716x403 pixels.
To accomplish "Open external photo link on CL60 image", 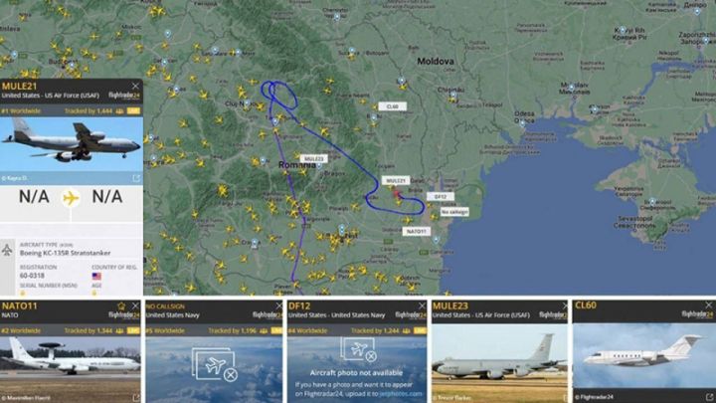I will (x=709, y=397).
